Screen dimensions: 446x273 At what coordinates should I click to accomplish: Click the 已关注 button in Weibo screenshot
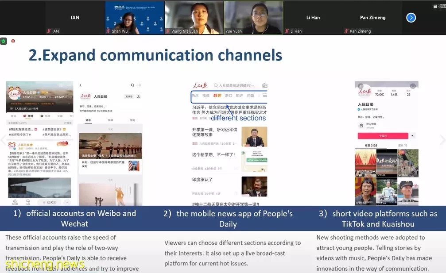(50, 202)
